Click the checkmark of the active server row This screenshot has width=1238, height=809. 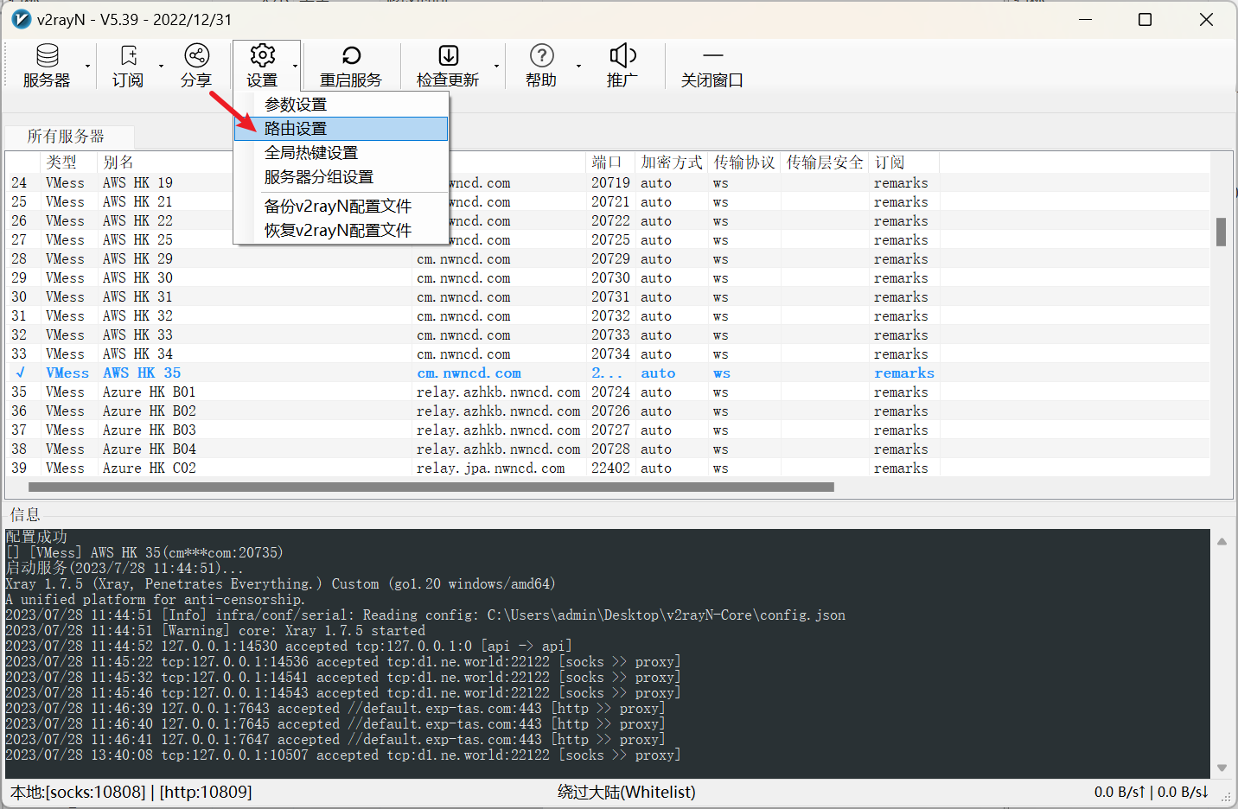coord(20,373)
